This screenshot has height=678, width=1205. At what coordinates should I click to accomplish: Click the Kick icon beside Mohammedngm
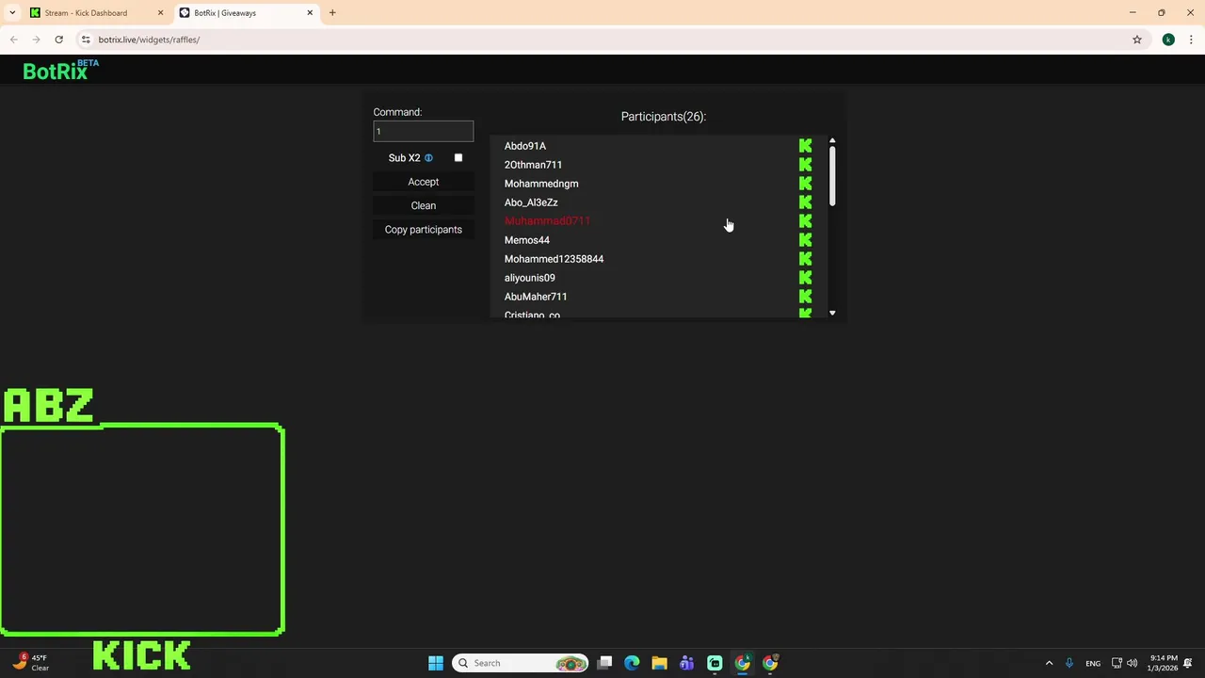[805, 184]
